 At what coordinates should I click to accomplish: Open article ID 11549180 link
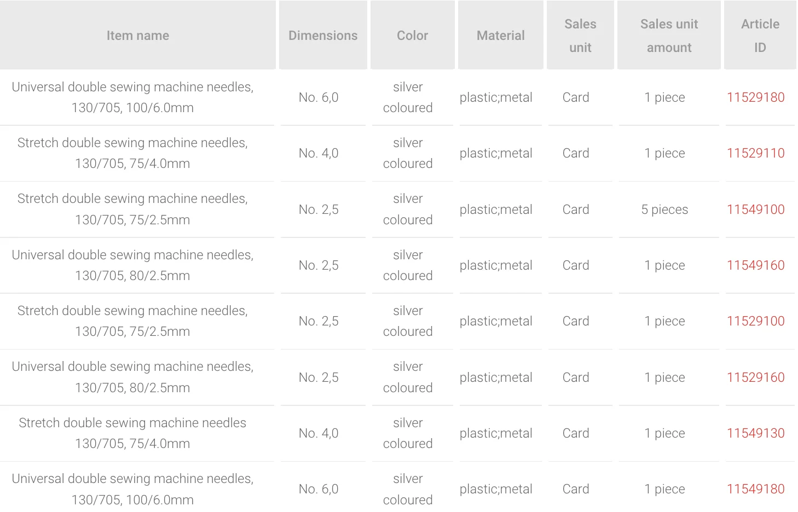755,489
